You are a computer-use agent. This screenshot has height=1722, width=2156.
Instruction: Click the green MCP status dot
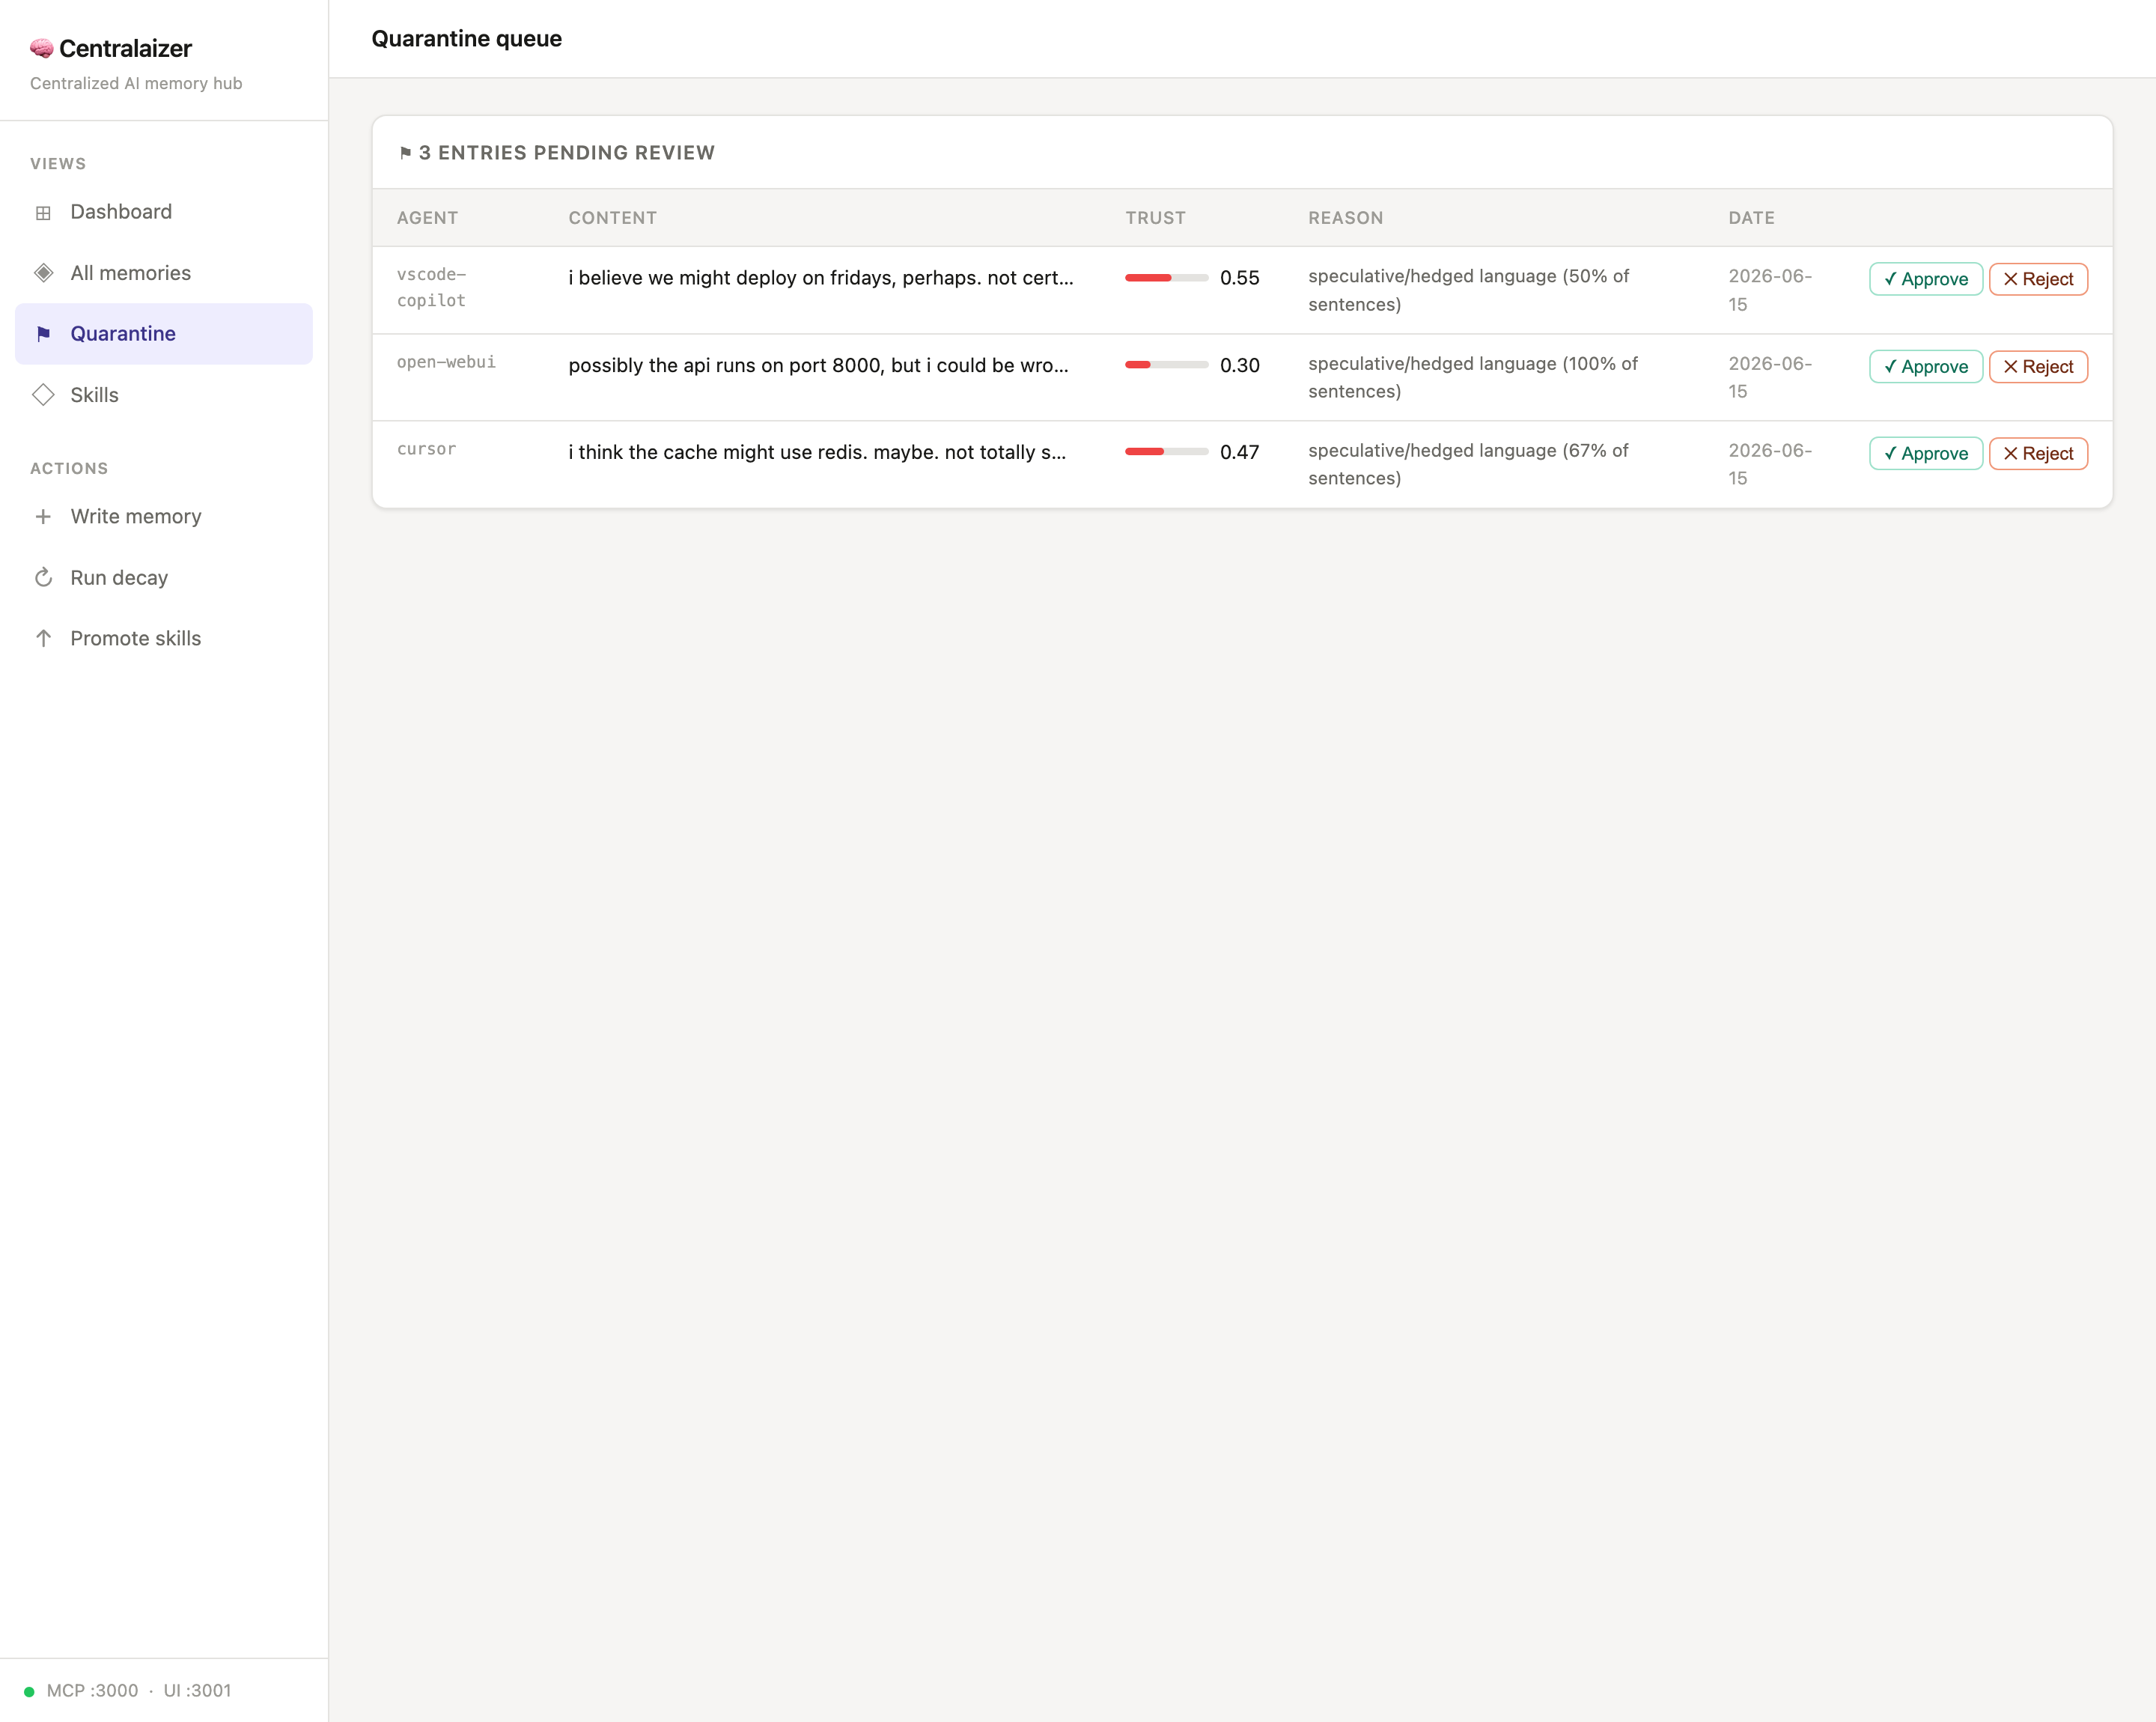tap(29, 1692)
